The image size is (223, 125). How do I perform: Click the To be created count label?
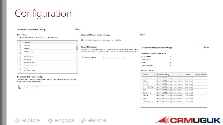pos(146,56)
